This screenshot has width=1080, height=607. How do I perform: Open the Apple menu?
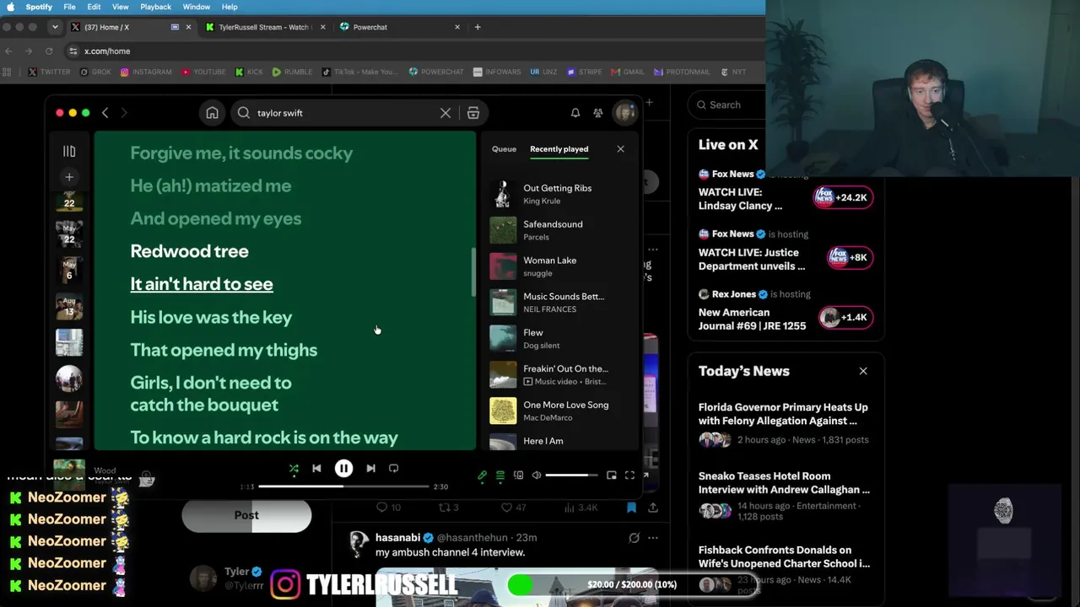[11, 7]
